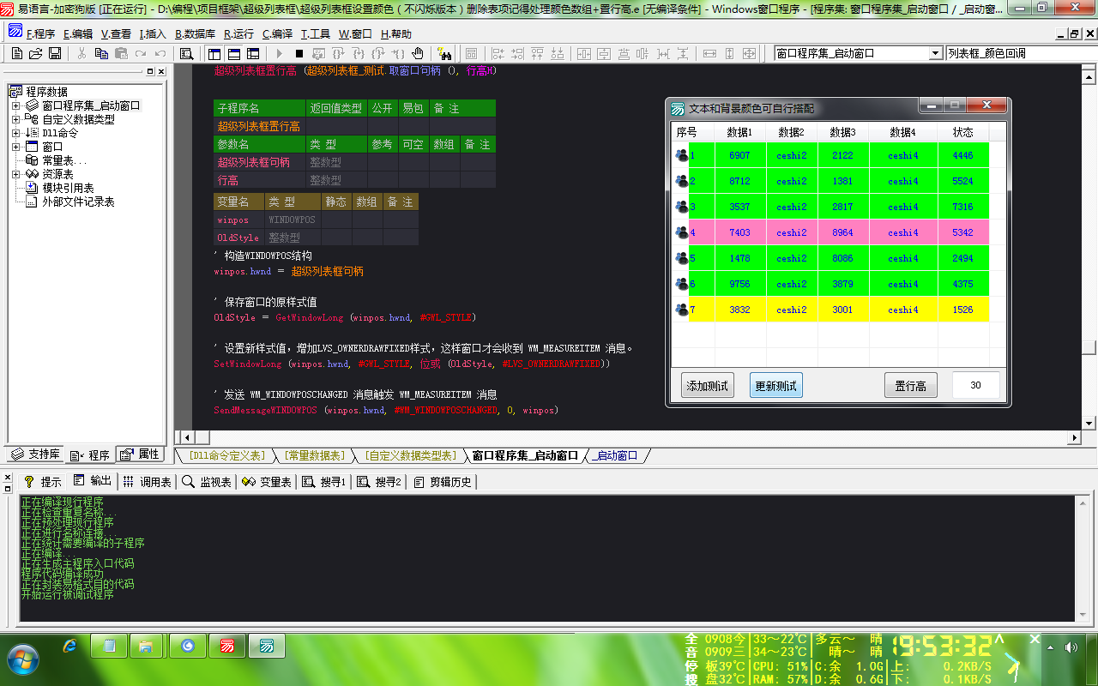Stop the running program with stop icon
The image size is (1098, 686).
(299, 53)
